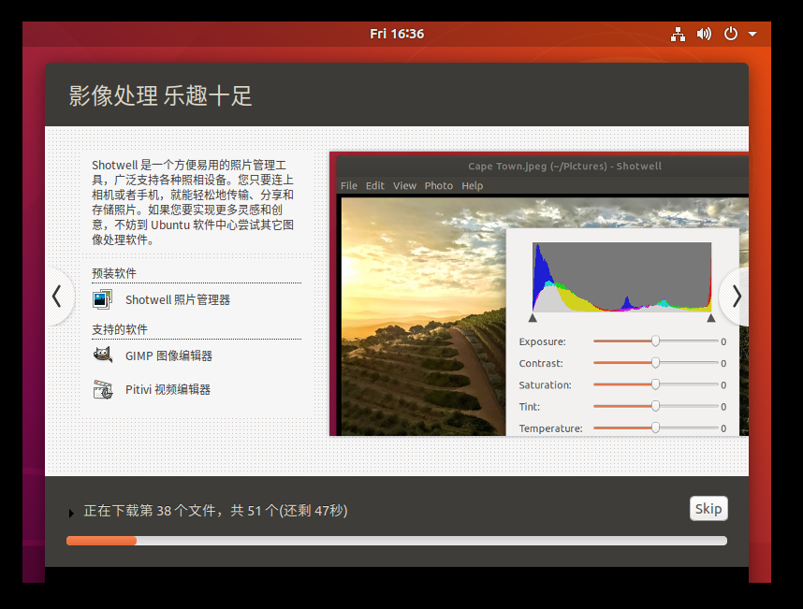Screen dimensions: 803x609
Task: Go to previous slide with left chevron
Action: [x=57, y=297]
